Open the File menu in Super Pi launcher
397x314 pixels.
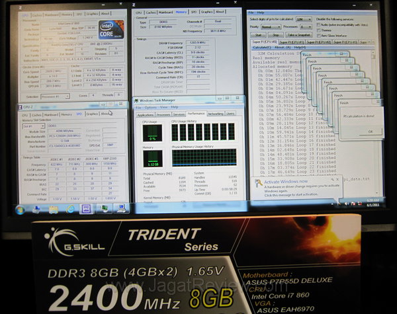pyautogui.click(x=251, y=13)
